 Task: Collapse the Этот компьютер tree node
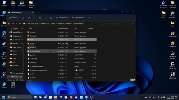click(x=8, y=73)
